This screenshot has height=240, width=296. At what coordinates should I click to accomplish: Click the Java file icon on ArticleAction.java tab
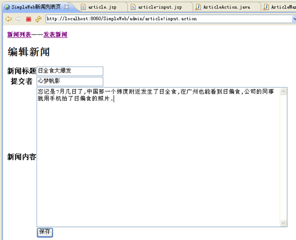click(x=198, y=7)
